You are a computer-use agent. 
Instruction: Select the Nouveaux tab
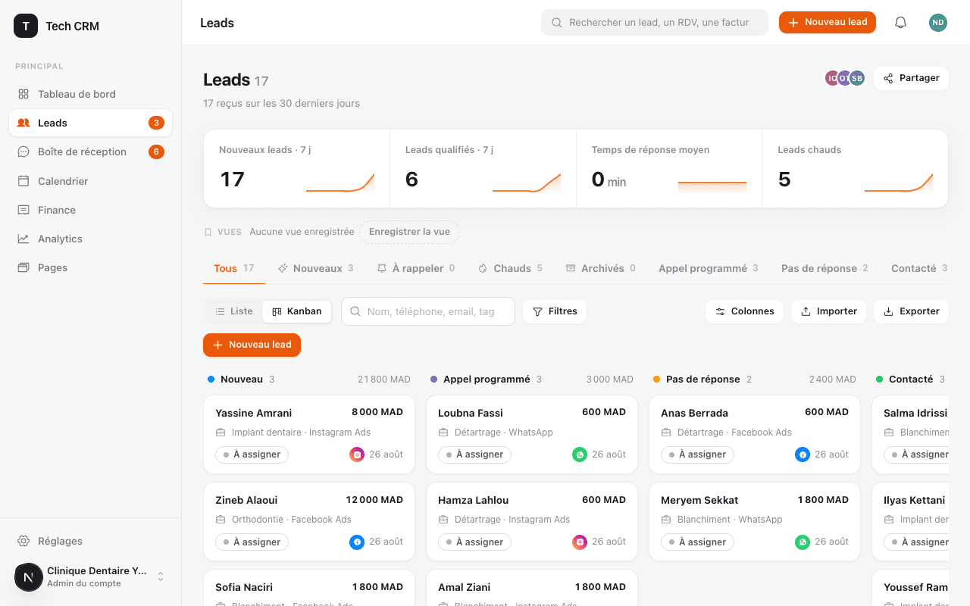[x=316, y=268]
